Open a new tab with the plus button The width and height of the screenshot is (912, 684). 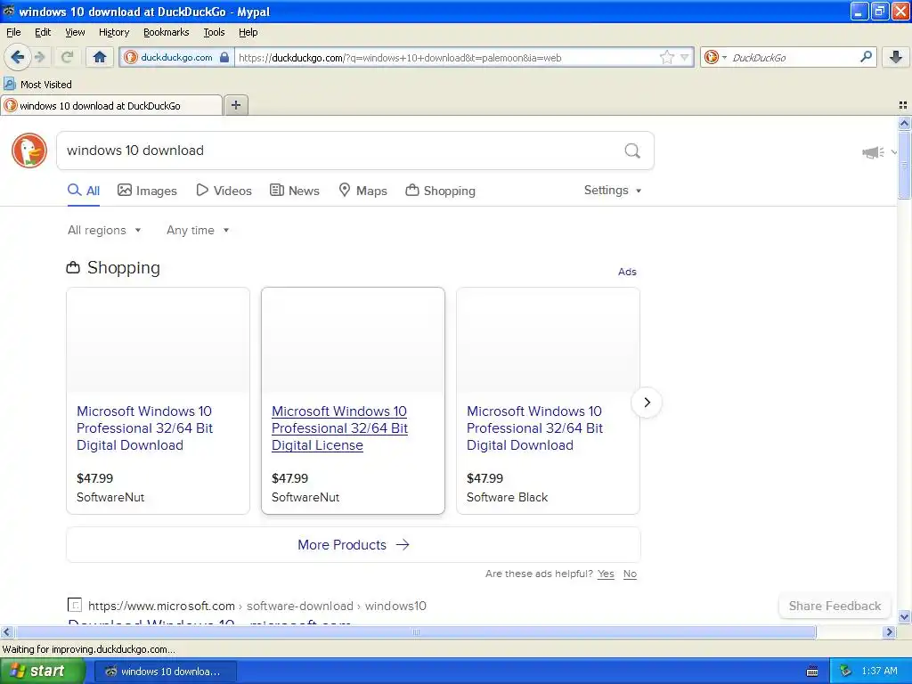click(x=235, y=105)
